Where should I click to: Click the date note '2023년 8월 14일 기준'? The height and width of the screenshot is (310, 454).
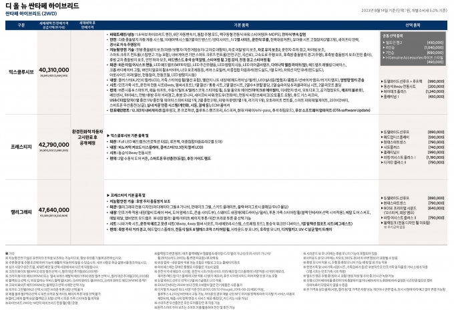tap(378, 11)
